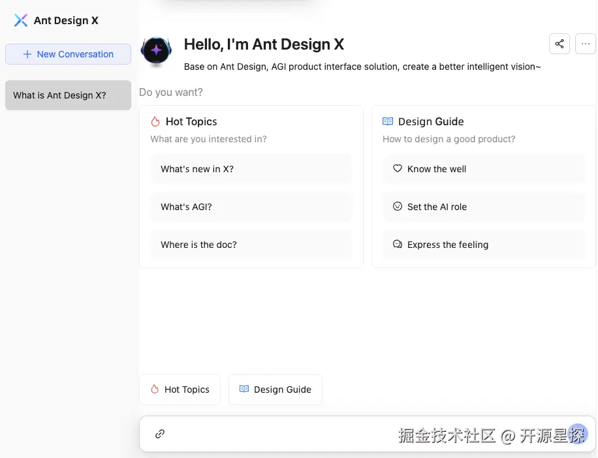Screen dimensions: 598x458
Task: Select the What's AGI? prompt
Action: 251,206
